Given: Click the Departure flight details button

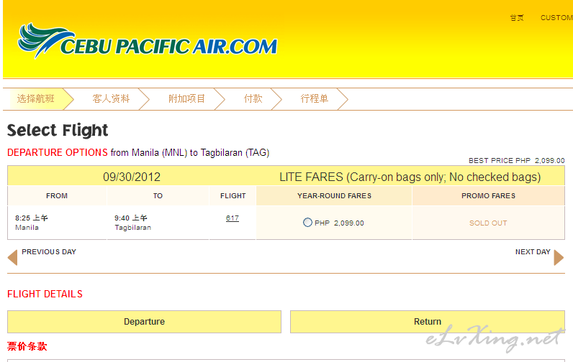Looking at the screenshot, I should click(145, 322).
